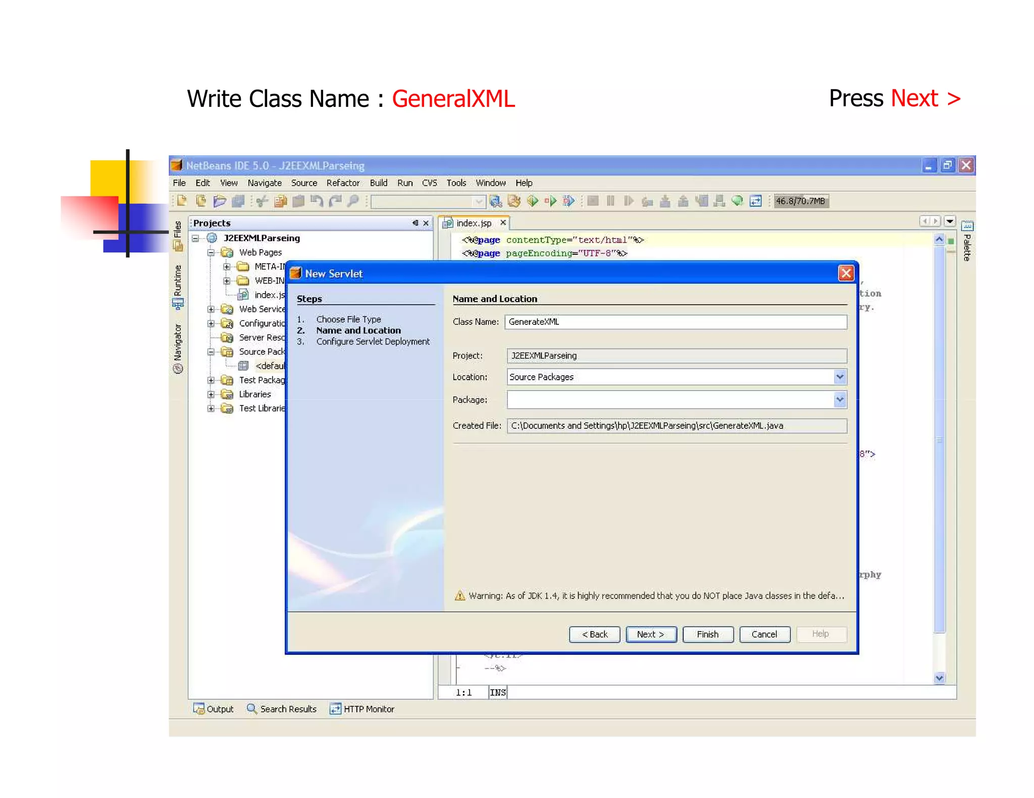This screenshot has height=798, width=1034.
Task: Open the editor documents list dropdown arrow
Action: [950, 221]
